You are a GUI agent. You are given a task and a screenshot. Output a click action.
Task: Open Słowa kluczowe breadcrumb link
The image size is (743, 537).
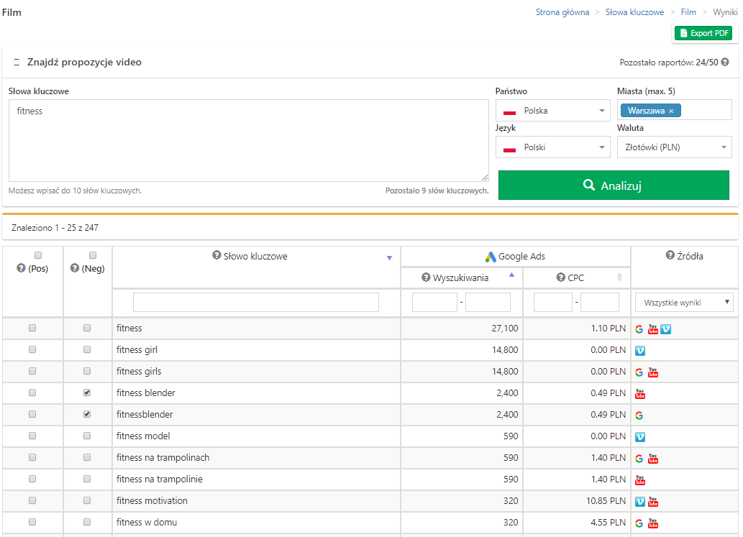(x=634, y=12)
